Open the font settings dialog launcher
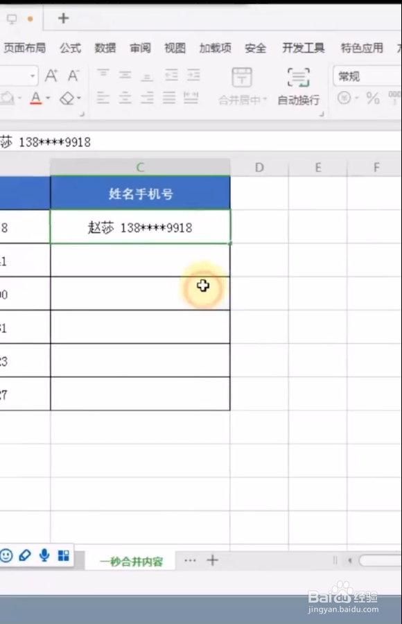The height and width of the screenshot is (624, 402). pos(82,114)
